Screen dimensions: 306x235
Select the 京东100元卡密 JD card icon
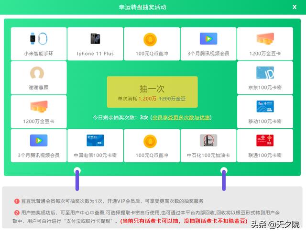coord(265,73)
